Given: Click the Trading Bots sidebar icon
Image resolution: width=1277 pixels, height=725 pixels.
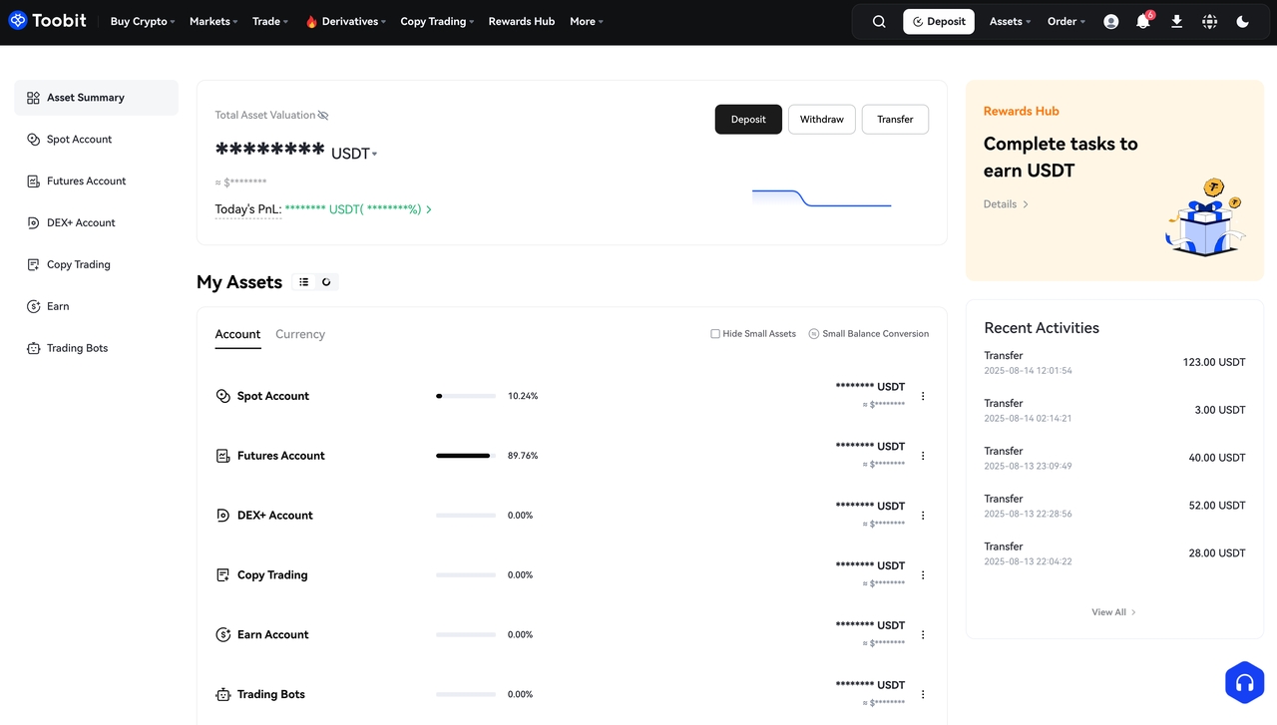Looking at the screenshot, I should click(x=34, y=349).
